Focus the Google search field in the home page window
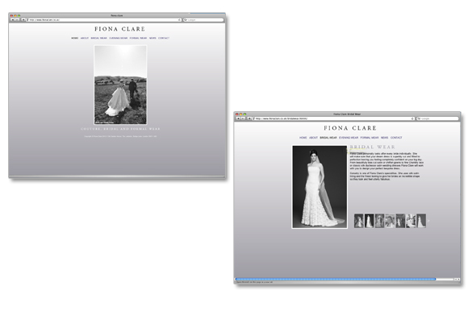The width and height of the screenshot is (468, 311). [x=203, y=19]
